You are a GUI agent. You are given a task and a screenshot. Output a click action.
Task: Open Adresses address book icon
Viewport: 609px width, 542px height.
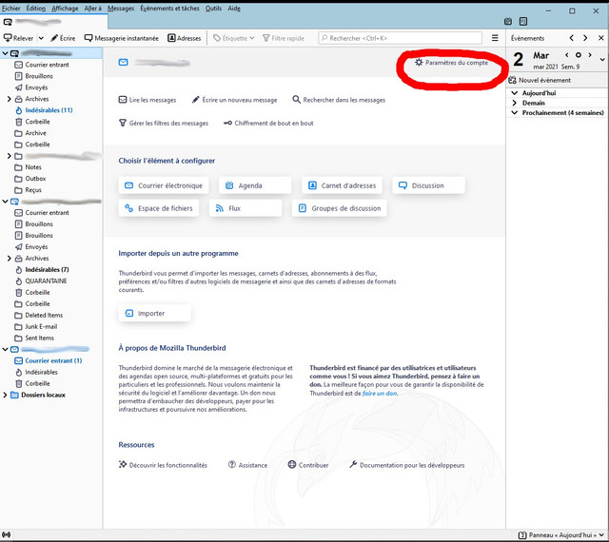coord(171,38)
